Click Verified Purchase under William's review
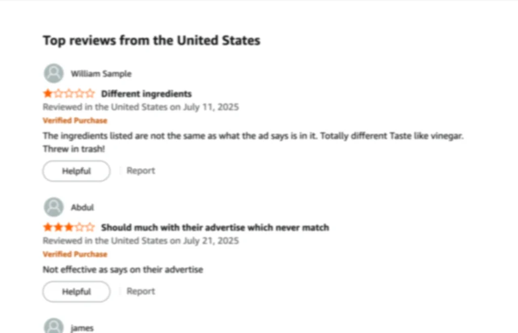Image resolution: width=518 pixels, height=333 pixels. coord(75,120)
